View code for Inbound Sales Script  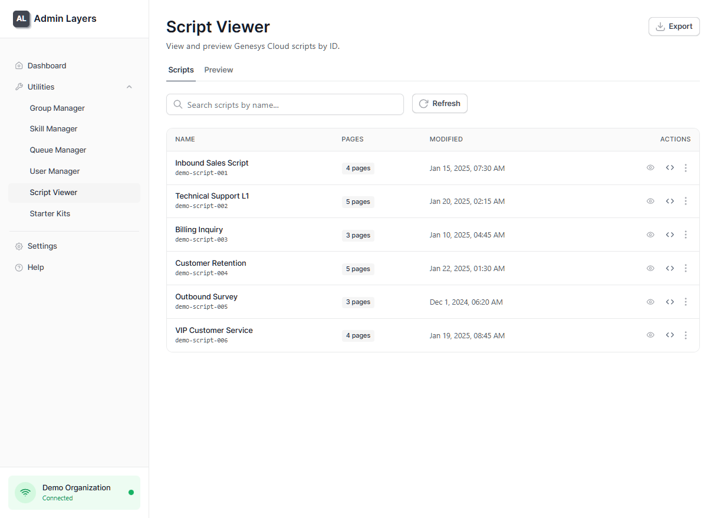tap(670, 167)
